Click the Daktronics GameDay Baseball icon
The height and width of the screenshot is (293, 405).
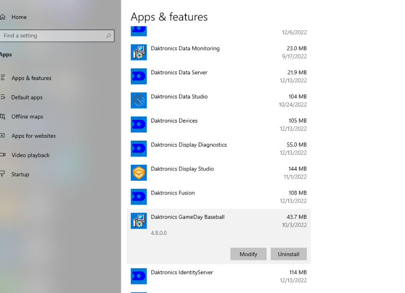point(138,221)
